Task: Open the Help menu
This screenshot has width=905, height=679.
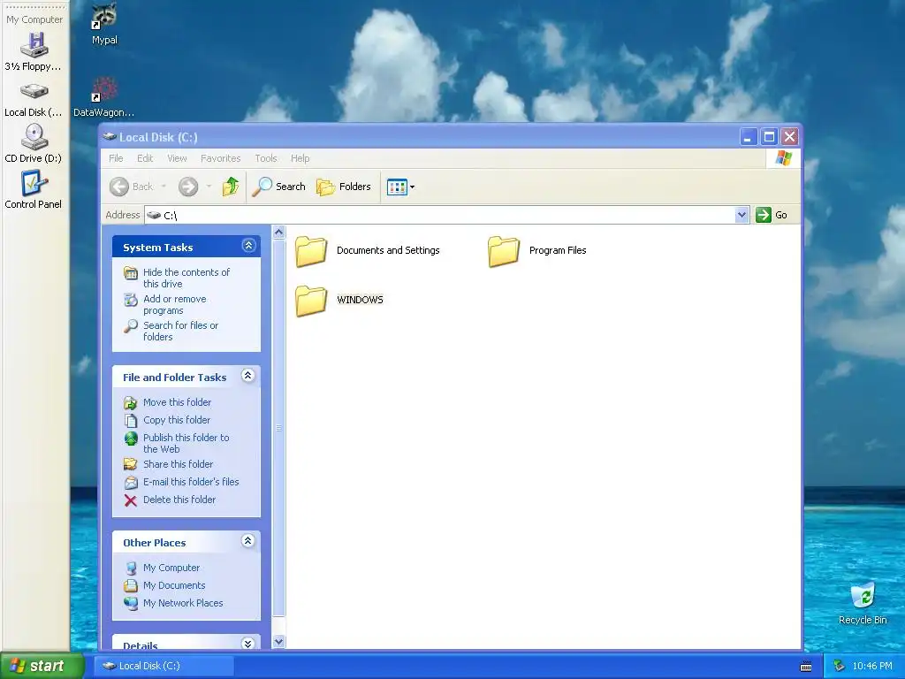Action: coord(300,158)
